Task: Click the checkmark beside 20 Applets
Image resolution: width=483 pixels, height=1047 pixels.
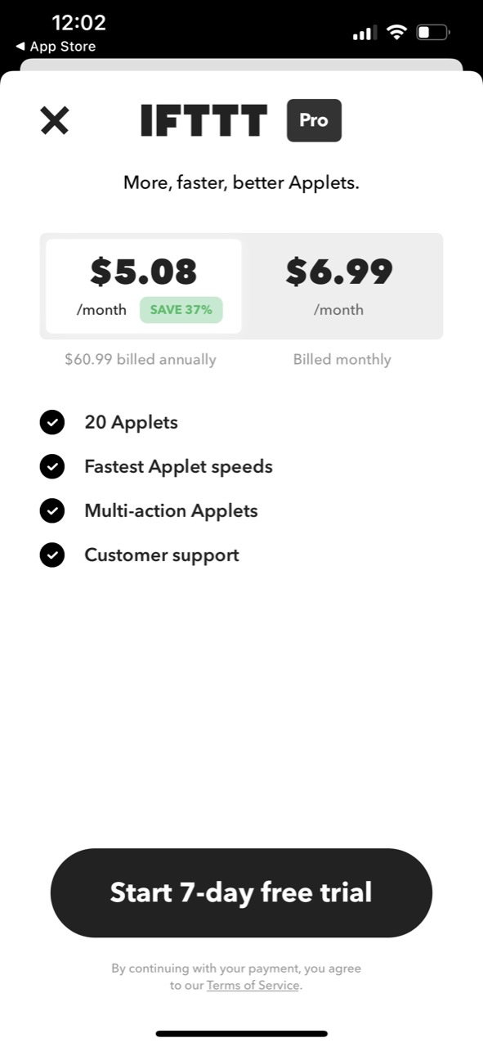Action: (x=52, y=422)
